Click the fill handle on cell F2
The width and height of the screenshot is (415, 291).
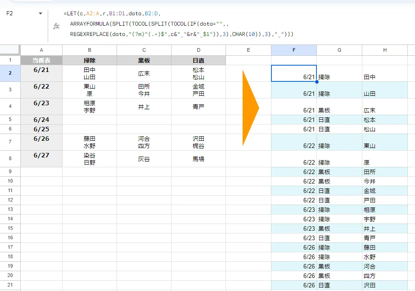coord(316,82)
